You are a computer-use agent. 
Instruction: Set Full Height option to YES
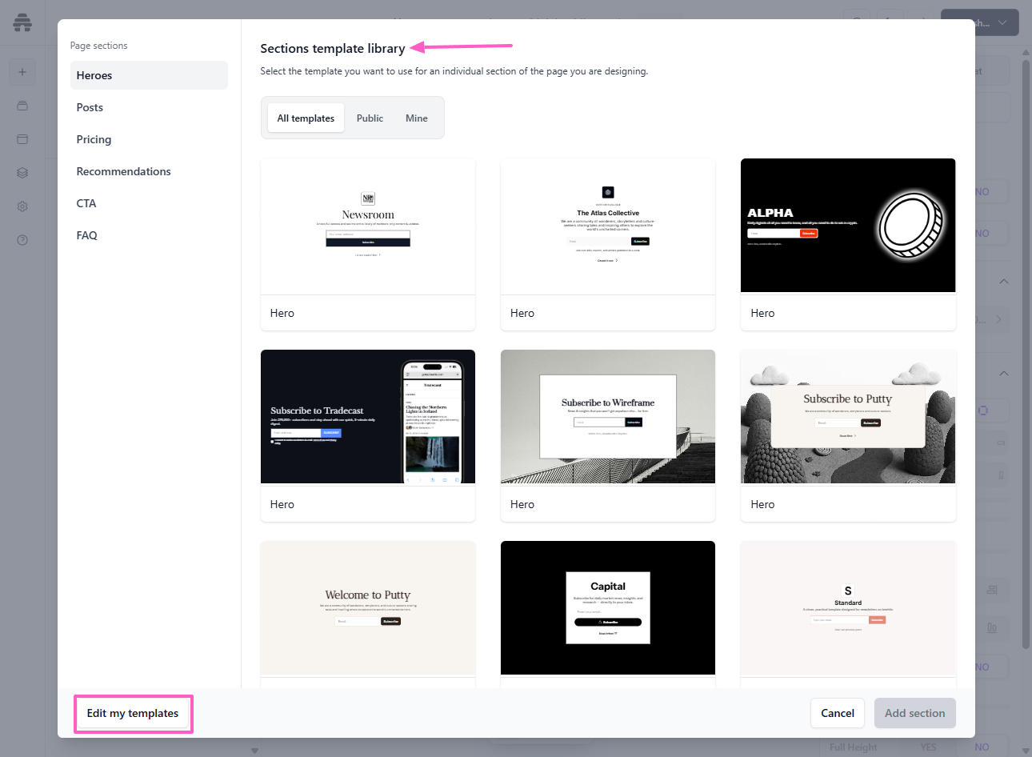(x=928, y=747)
